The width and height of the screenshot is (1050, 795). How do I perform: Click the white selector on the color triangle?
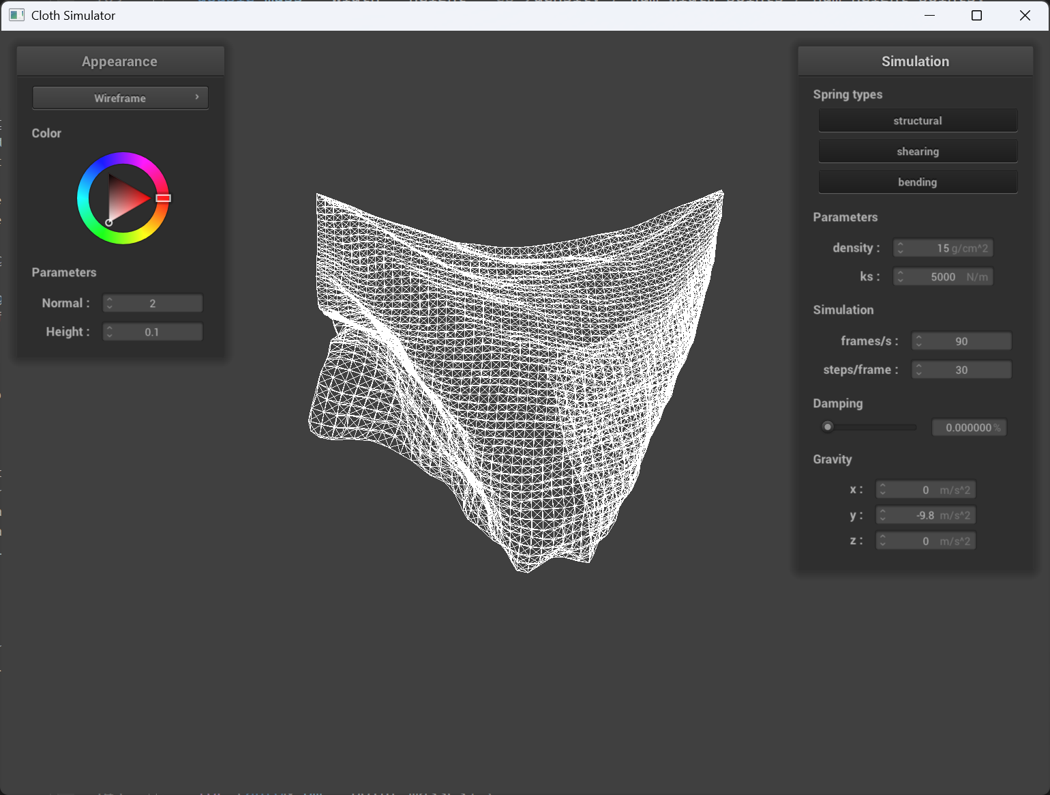coord(109,222)
